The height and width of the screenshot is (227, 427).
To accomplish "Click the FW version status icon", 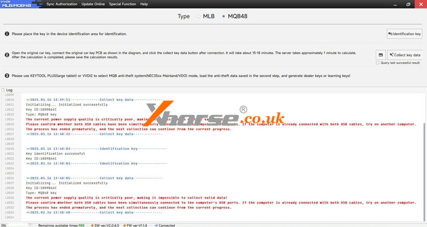I will pos(124,225).
